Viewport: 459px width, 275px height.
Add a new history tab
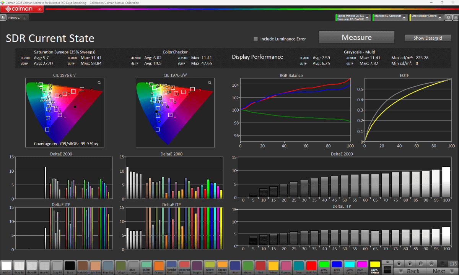pyautogui.click(x=24, y=18)
